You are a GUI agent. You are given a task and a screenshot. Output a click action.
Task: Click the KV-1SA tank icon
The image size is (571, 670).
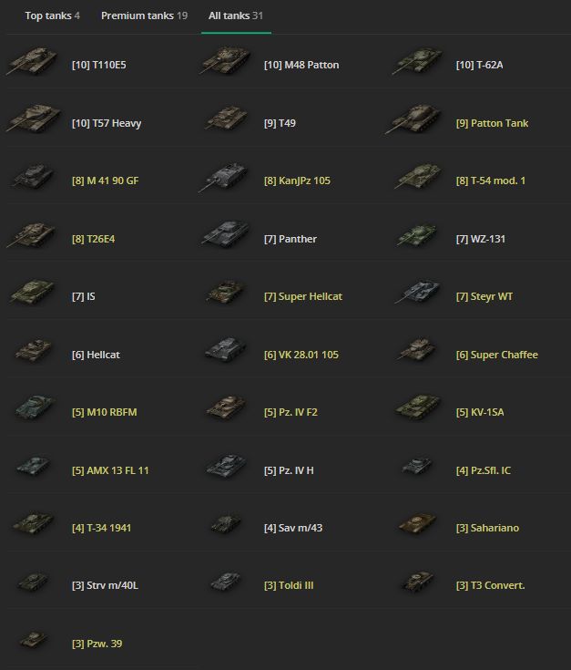coord(418,407)
